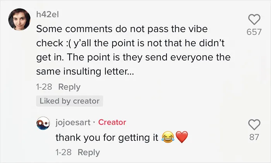Reply to h42el's comment

coord(69,87)
